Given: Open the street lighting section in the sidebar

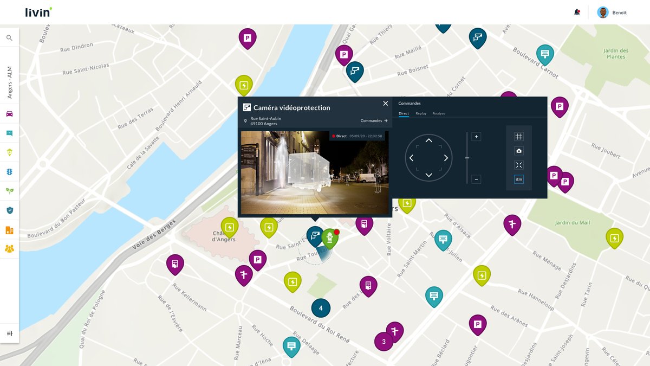Looking at the screenshot, I should click(x=9, y=152).
